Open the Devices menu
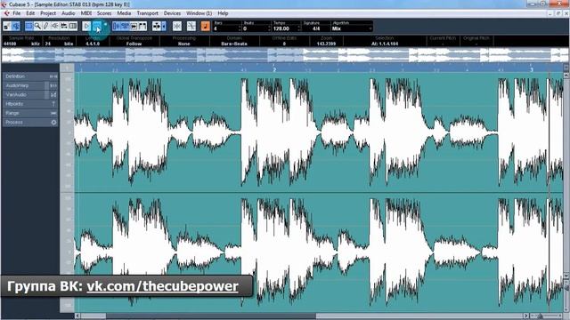This screenshot has width=570, height=320. coord(172,13)
